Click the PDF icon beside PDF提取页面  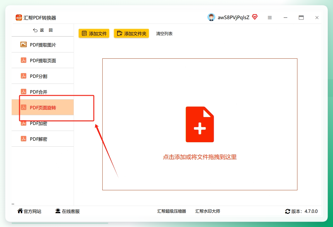pyautogui.click(x=24, y=60)
